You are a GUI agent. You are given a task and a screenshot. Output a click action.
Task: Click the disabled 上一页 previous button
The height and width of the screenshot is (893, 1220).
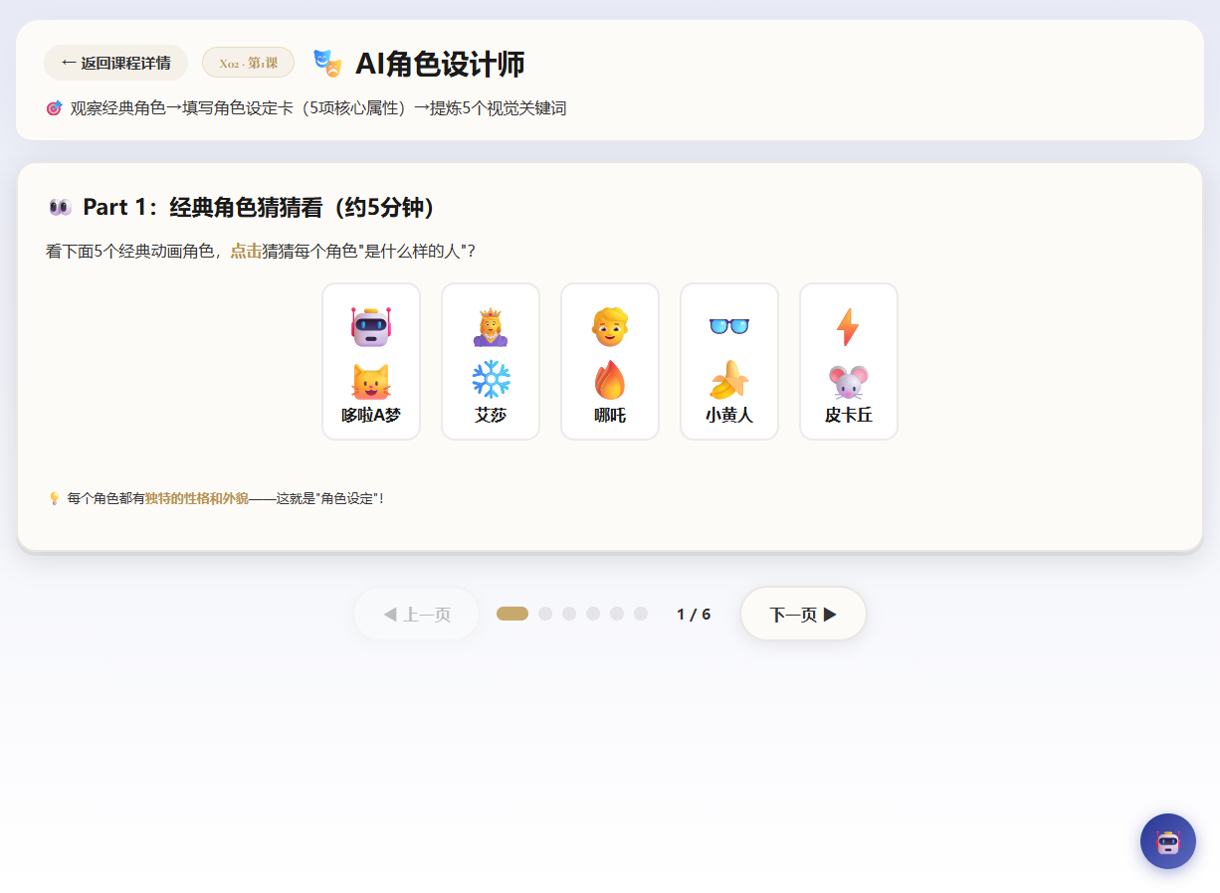click(417, 614)
